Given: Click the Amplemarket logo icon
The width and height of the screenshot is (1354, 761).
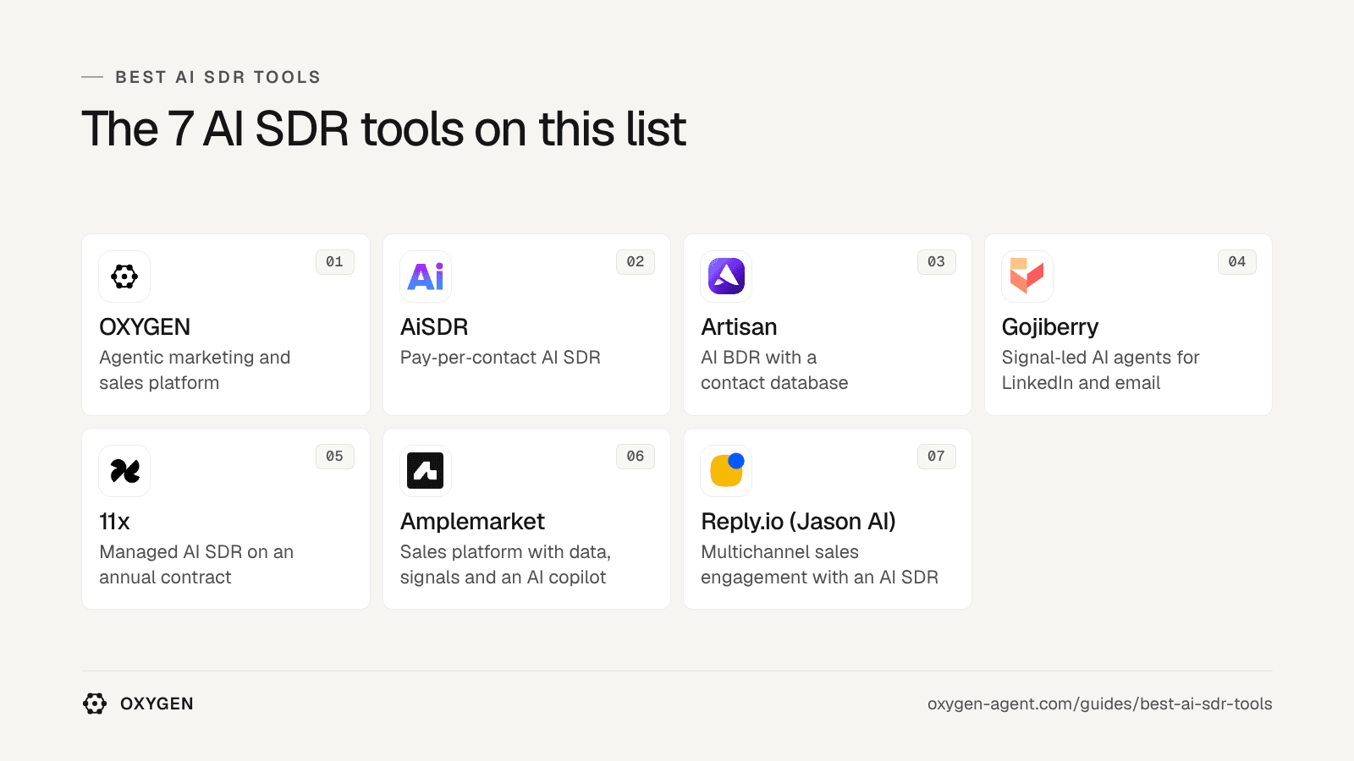Looking at the screenshot, I should click(426, 471).
